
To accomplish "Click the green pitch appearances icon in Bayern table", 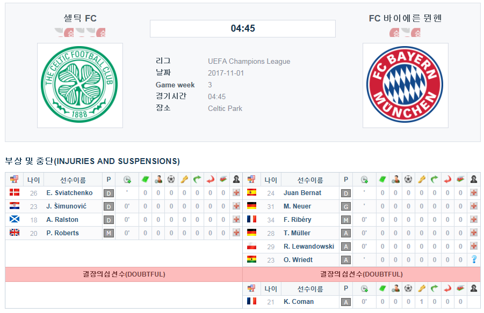I will pyautogui.click(x=382, y=180).
